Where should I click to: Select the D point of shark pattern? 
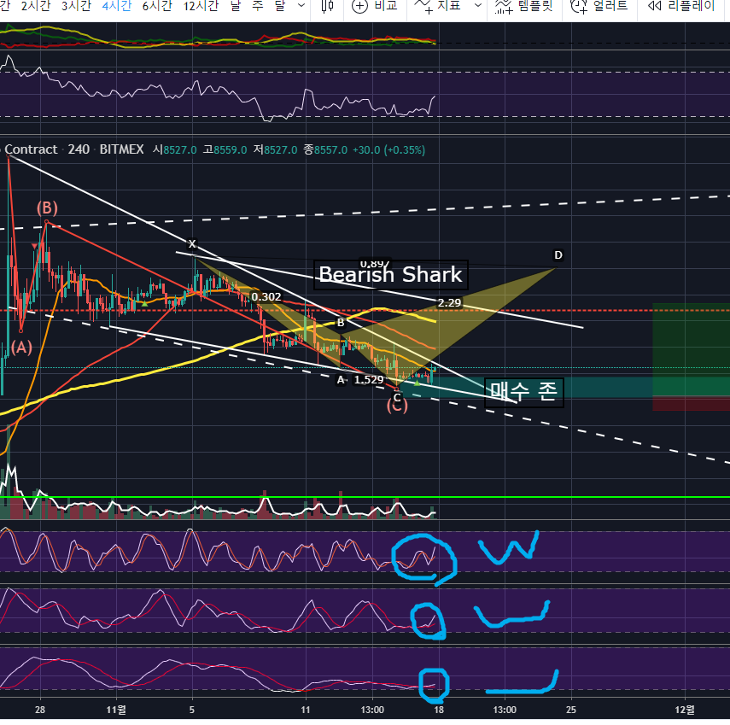point(558,255)
